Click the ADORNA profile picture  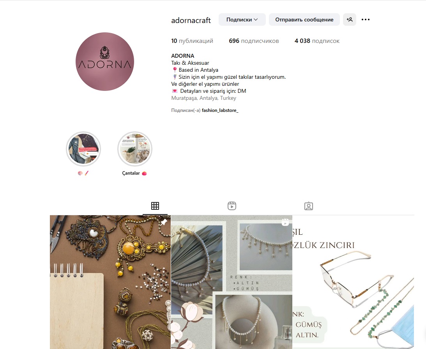[x=105, y=62]
